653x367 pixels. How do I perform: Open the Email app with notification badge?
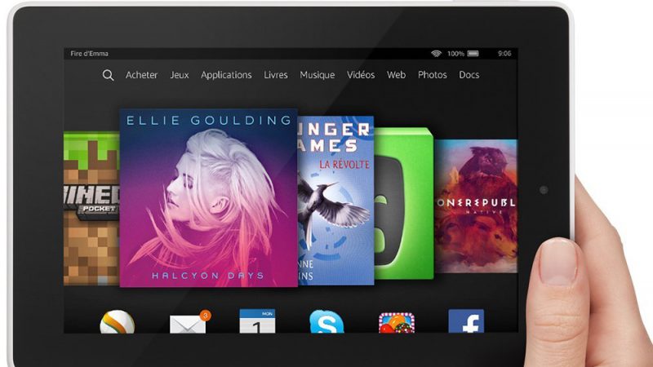click(x=188, y=322)
